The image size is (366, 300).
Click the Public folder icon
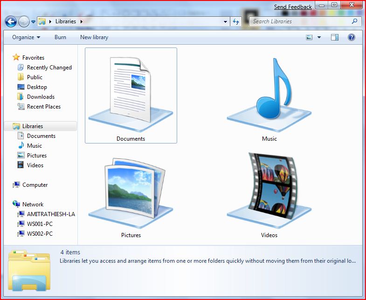coord(21,77)
